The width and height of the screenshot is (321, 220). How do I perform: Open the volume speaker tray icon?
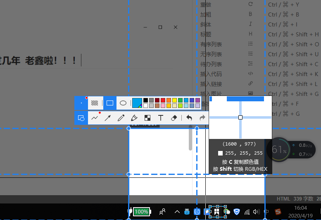[x=256, y=212]
